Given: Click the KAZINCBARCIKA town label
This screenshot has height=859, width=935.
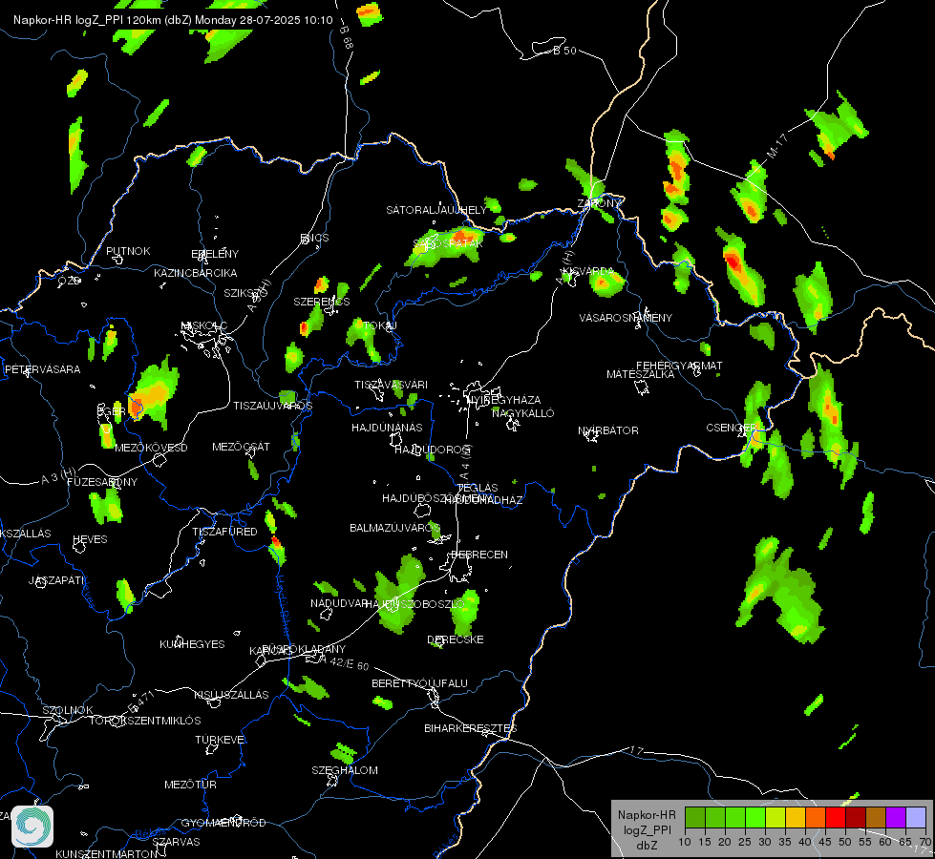Looking at the screenshot, I should [196, 273].
